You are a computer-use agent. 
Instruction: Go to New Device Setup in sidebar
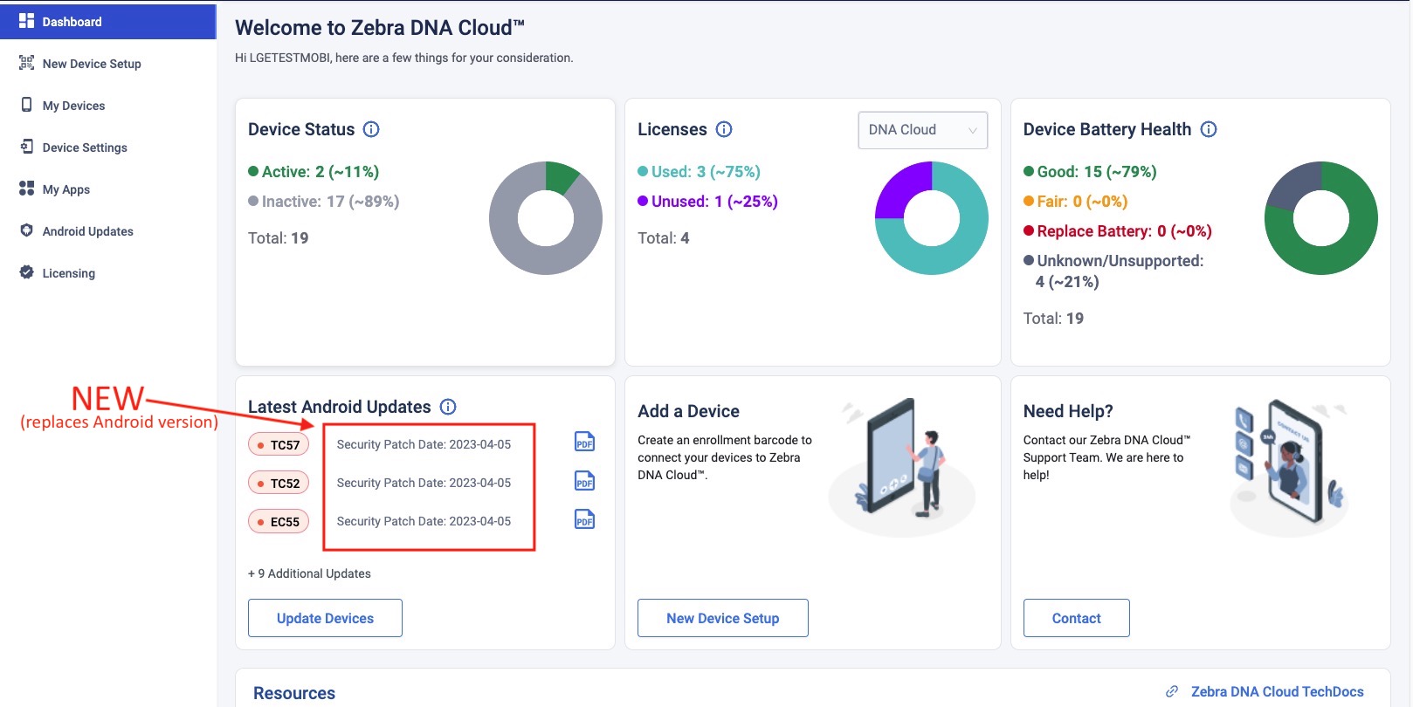pos(91,64)
